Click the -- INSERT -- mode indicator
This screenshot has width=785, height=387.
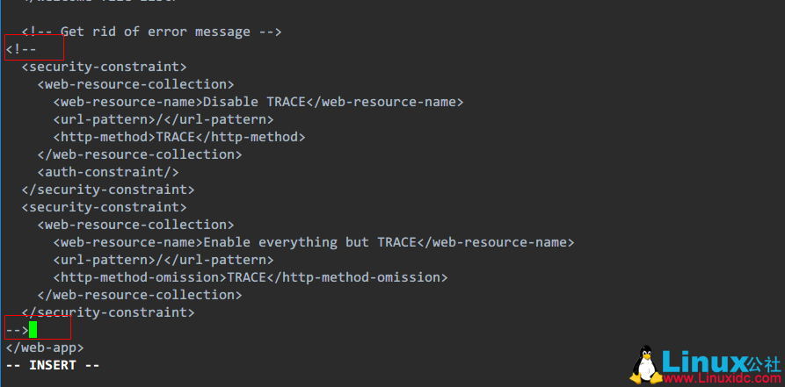click(x=53, y=365)
